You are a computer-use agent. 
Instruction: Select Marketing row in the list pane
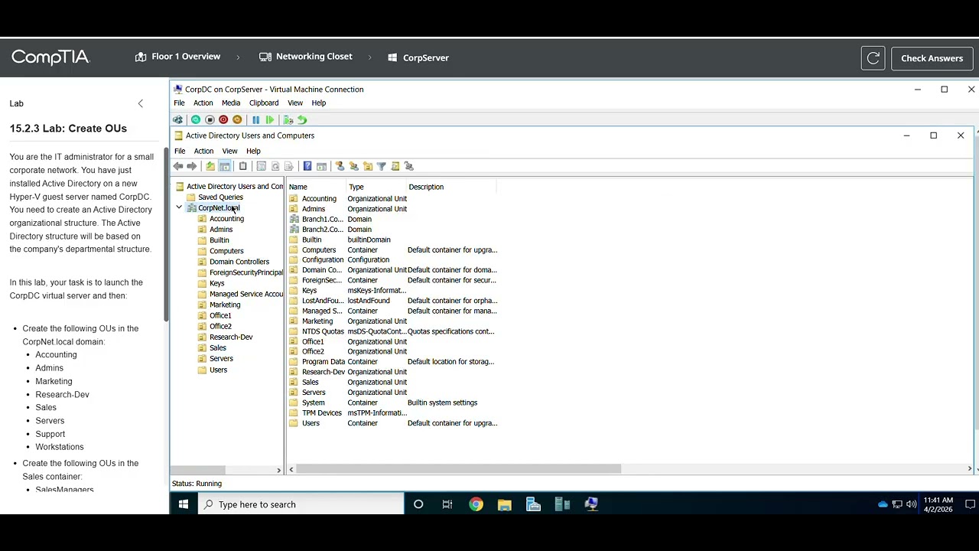pyautogui.click(x=393, y=321)
